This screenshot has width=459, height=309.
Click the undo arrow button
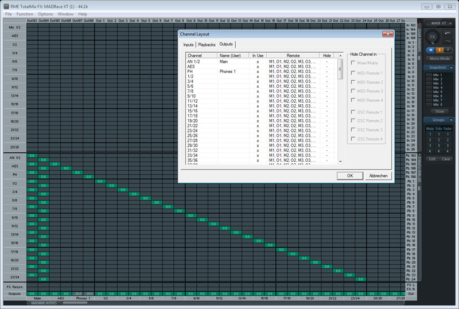448,34
